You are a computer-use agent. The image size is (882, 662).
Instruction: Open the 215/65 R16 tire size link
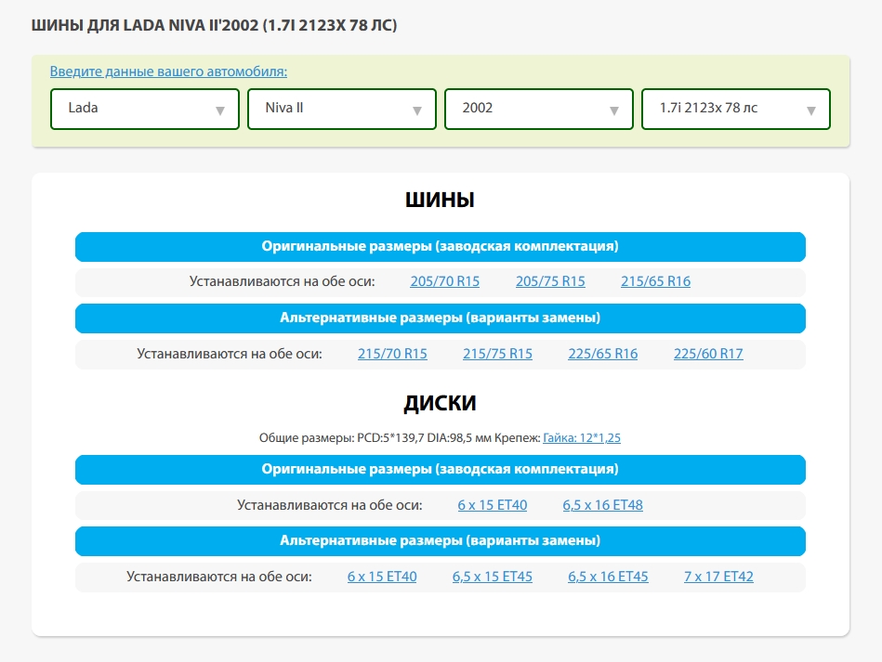(656, 281)
